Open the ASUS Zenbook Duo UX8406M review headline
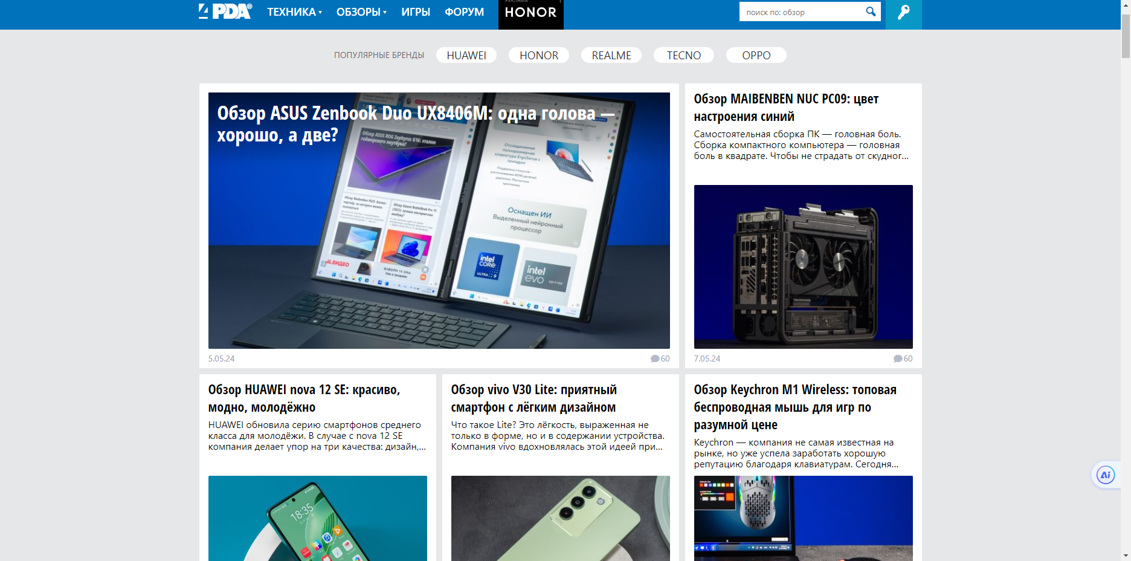Image resolution: width=1131 pixels, height=561 pixels. tap(416, 124)
